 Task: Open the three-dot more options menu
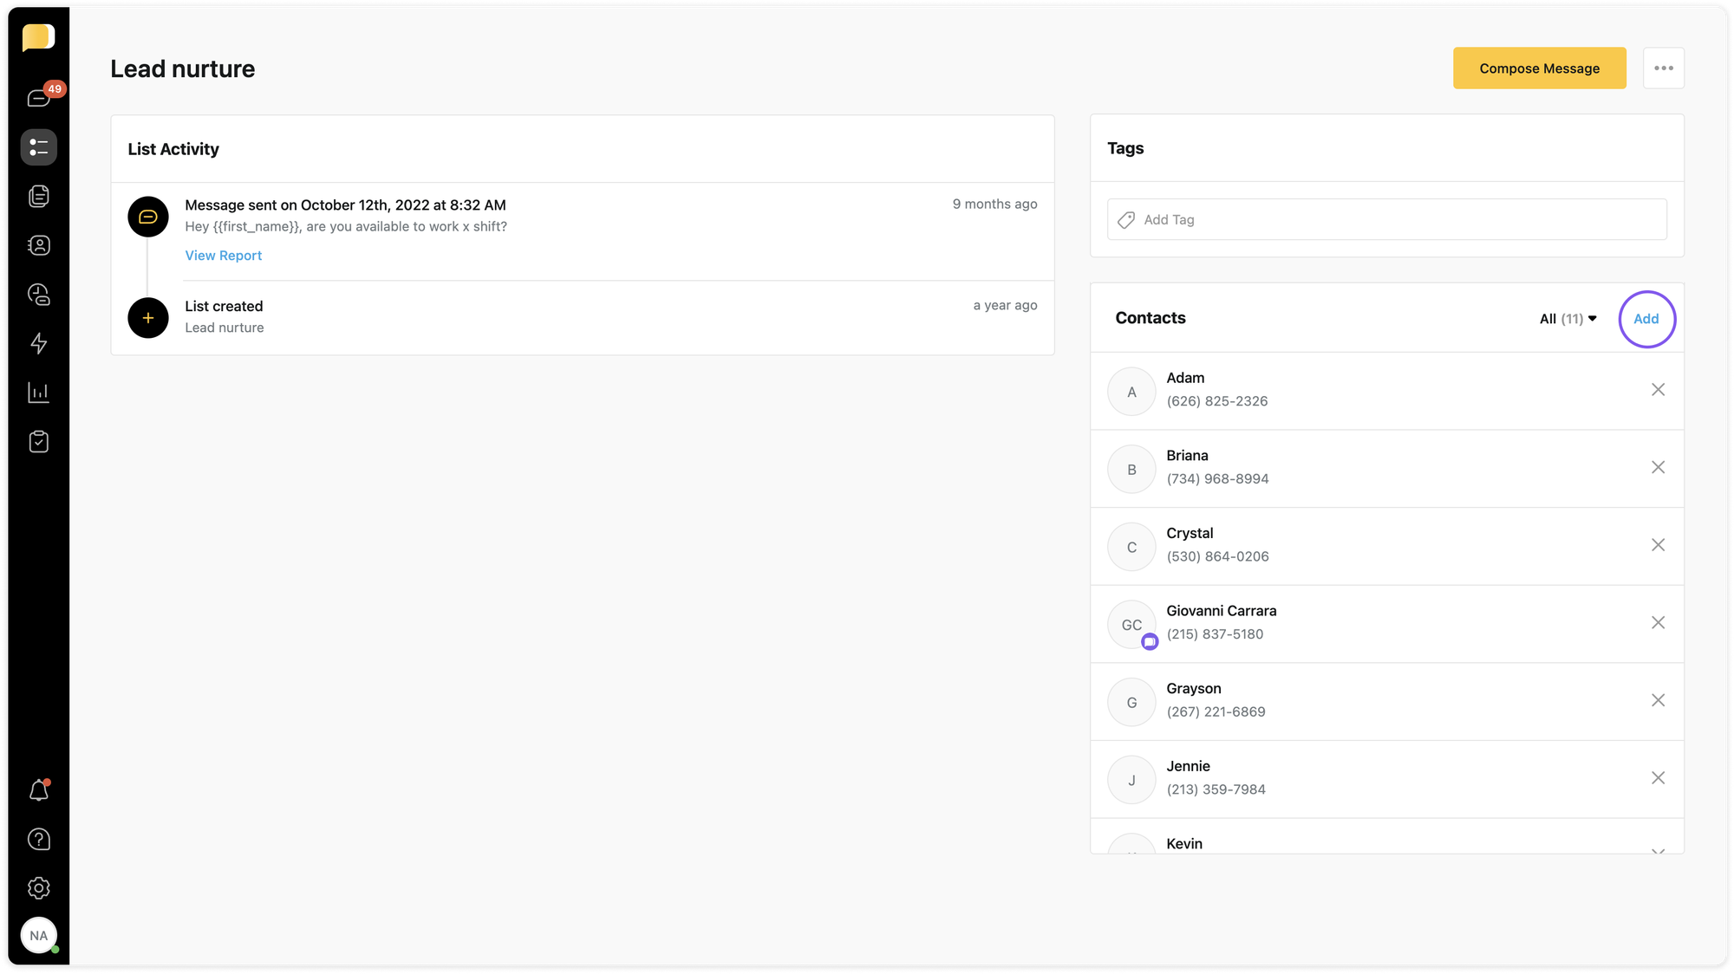point(1663,68)
